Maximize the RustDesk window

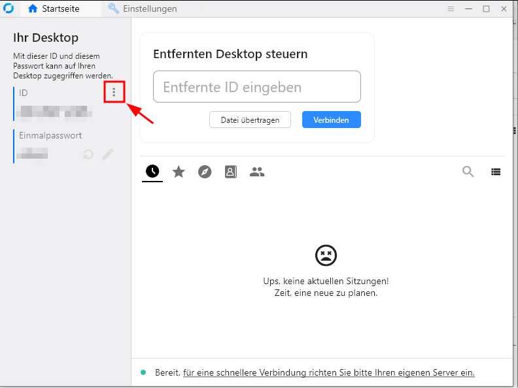point(486,9)
